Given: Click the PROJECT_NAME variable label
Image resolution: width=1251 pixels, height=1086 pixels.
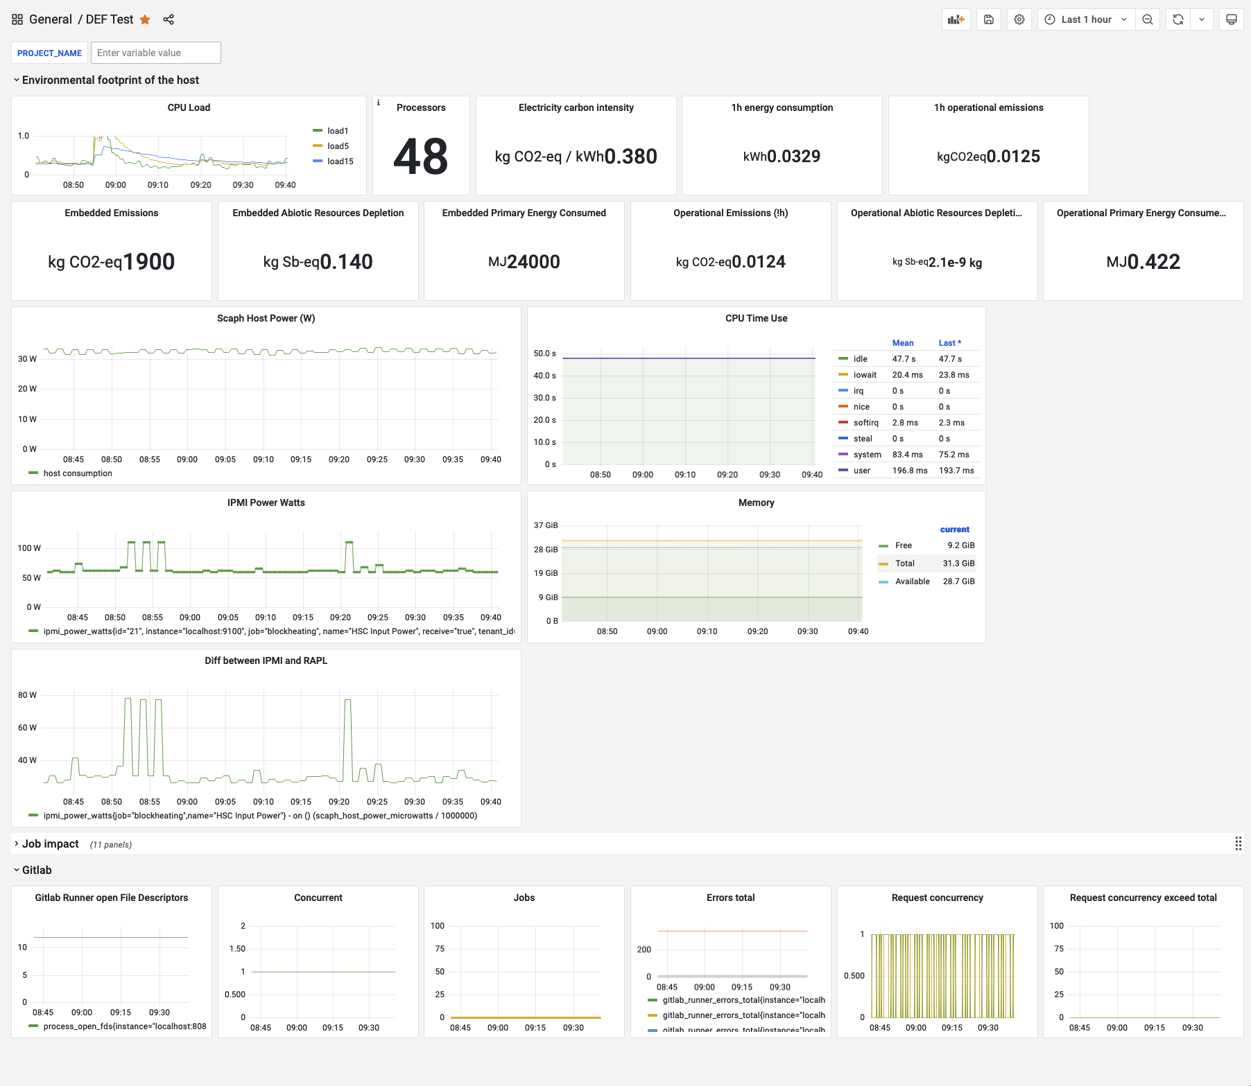Looking at the screenshot, I should click(49, 53).
